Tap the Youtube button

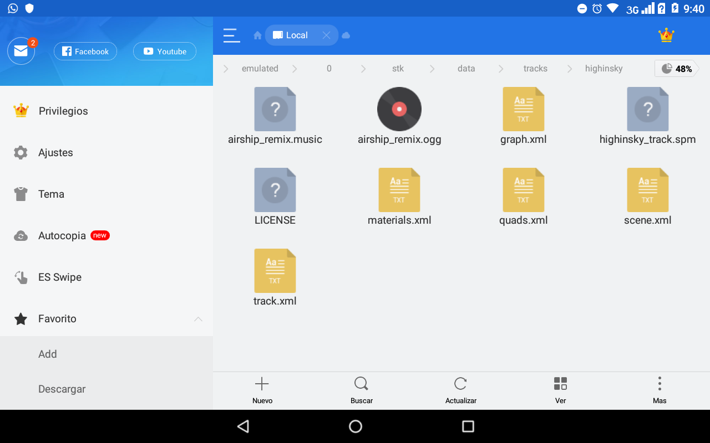165,51
